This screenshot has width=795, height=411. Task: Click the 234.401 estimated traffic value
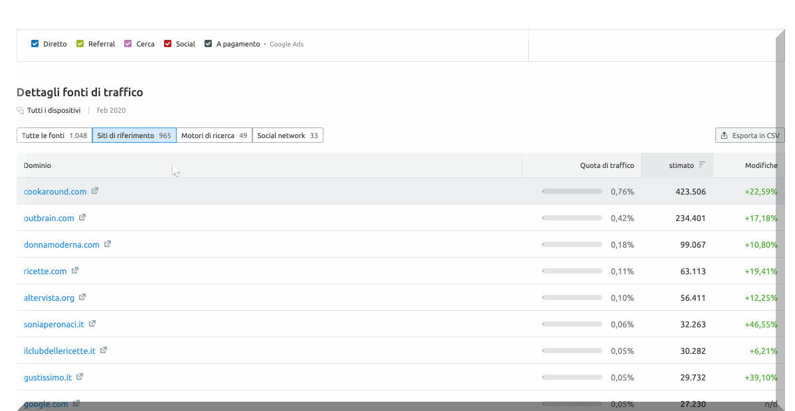pos(691,218)
